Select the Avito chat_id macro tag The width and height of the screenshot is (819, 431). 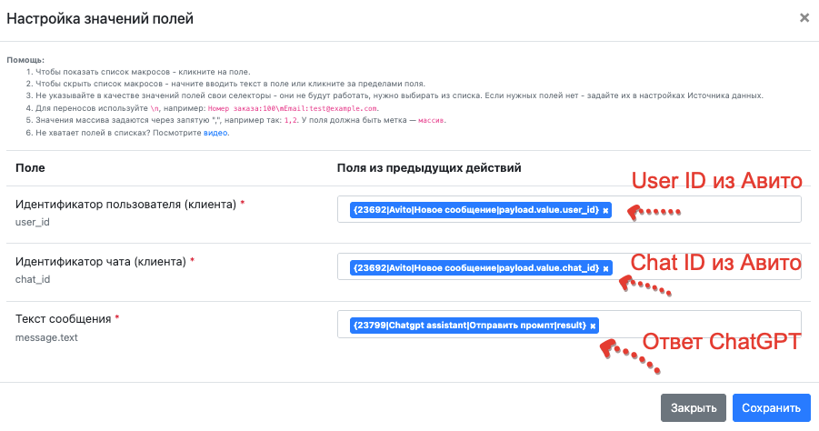(475, 268)
